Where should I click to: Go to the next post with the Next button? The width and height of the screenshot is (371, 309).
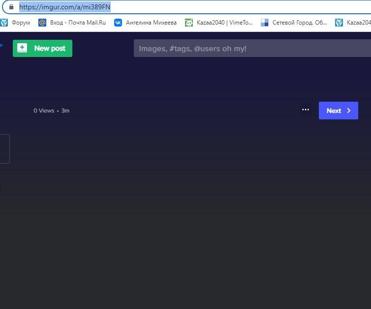338,111
